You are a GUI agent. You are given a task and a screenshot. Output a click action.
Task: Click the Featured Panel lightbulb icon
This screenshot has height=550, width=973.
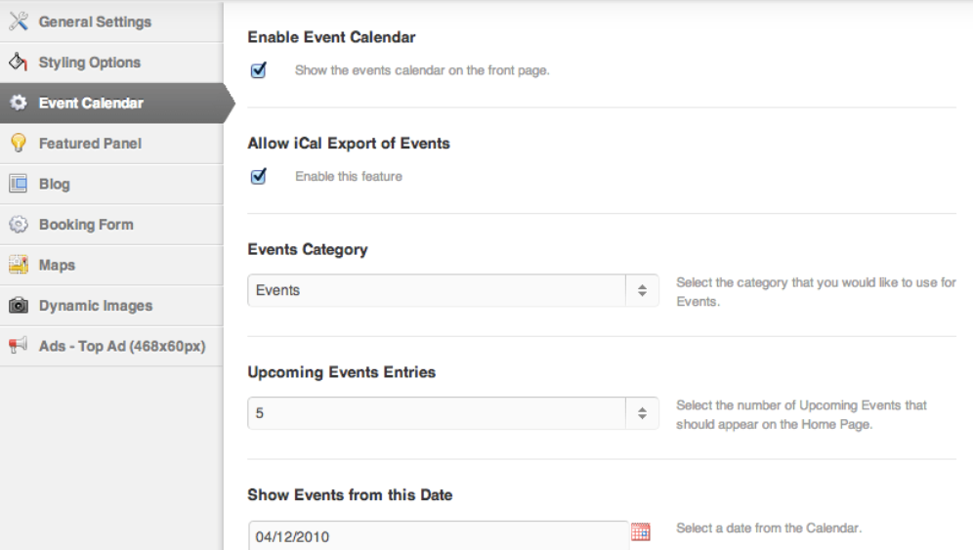pos(19,143)
